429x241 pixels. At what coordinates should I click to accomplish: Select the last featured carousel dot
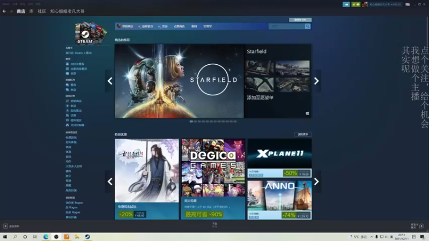[x=235, y=122]
